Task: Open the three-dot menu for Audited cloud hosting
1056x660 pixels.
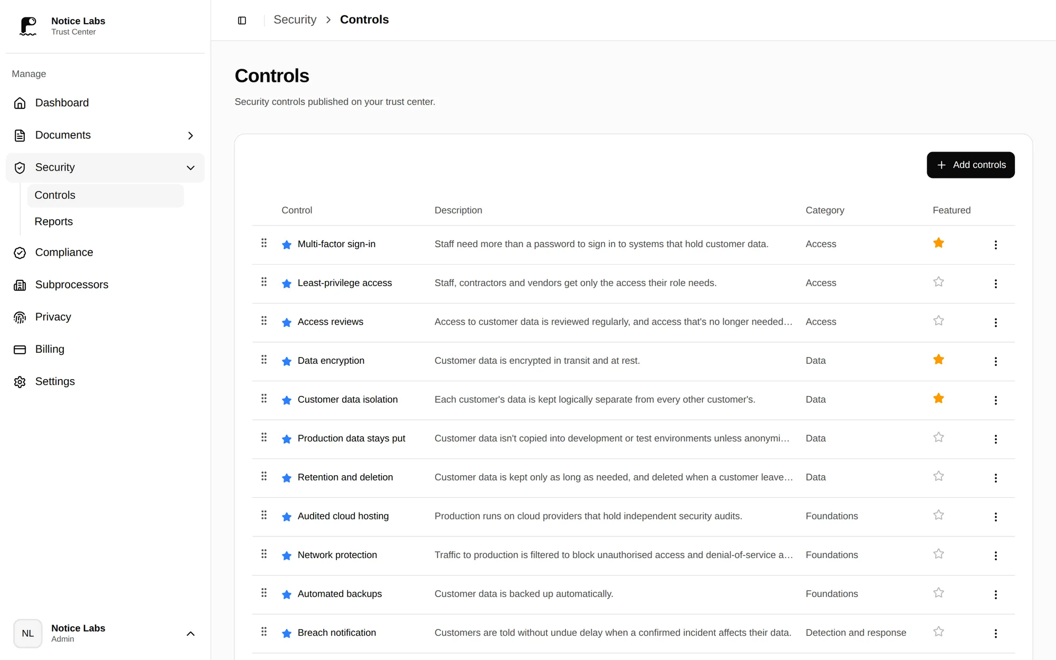Action: tap(995, 516)
